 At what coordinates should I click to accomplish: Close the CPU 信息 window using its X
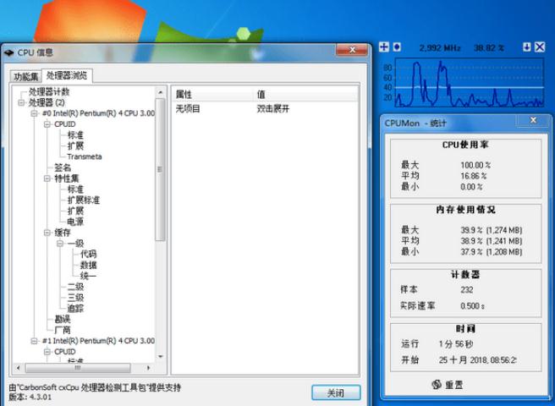tap(352, 50)
